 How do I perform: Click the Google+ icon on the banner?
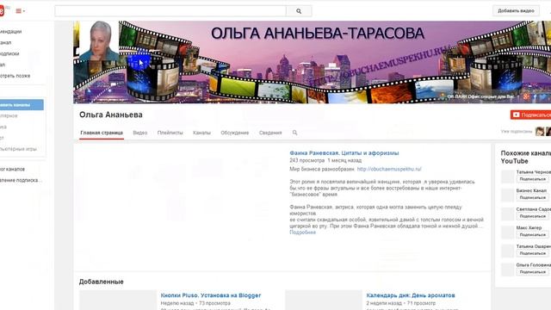click(526, 96)
